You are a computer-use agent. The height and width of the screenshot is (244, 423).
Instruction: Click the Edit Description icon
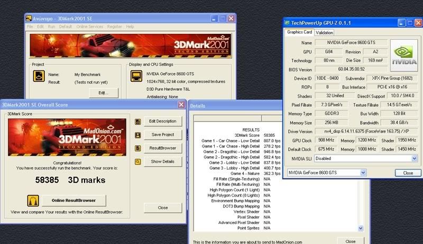pos(137,121)
